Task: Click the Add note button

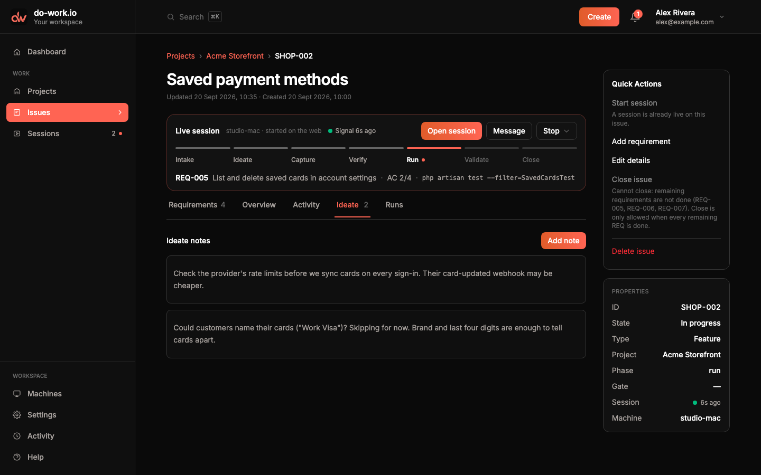Action: click(x=563, y=241)
